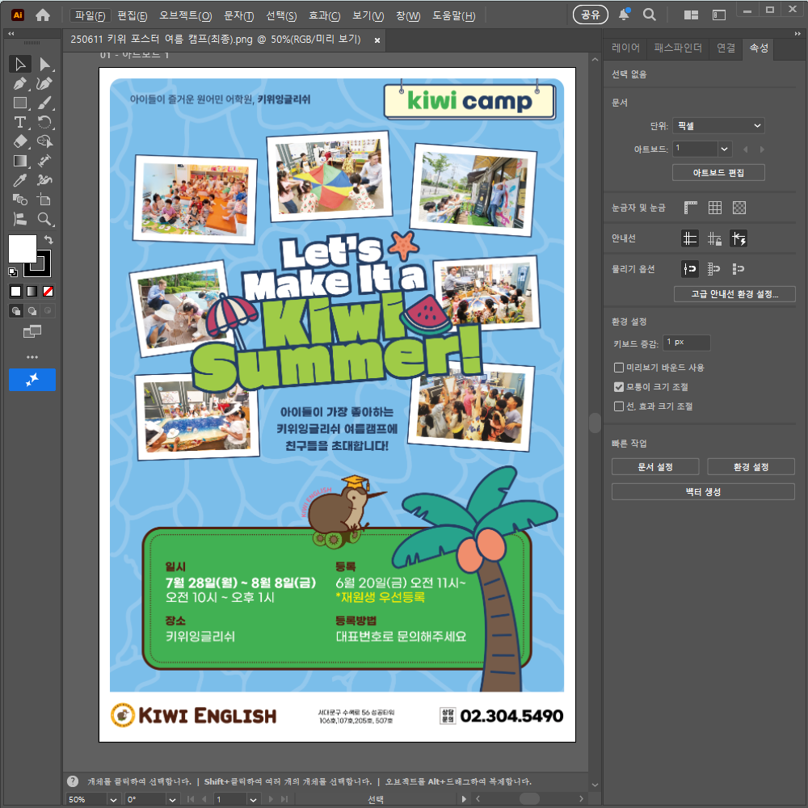Click the swap fill and stroke arrow

tap(48, 240)
